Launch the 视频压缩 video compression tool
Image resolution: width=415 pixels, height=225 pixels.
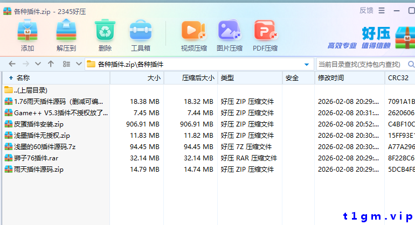click(193, 35)
